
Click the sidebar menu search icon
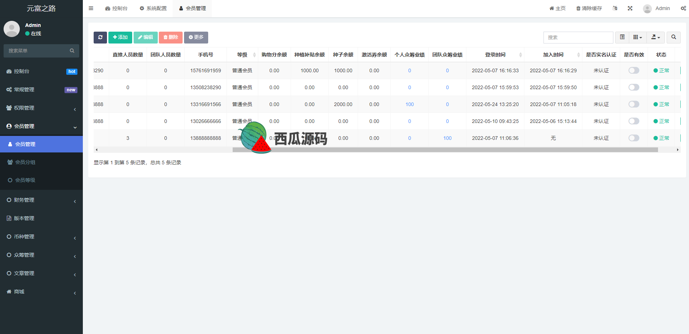[72, 51]
